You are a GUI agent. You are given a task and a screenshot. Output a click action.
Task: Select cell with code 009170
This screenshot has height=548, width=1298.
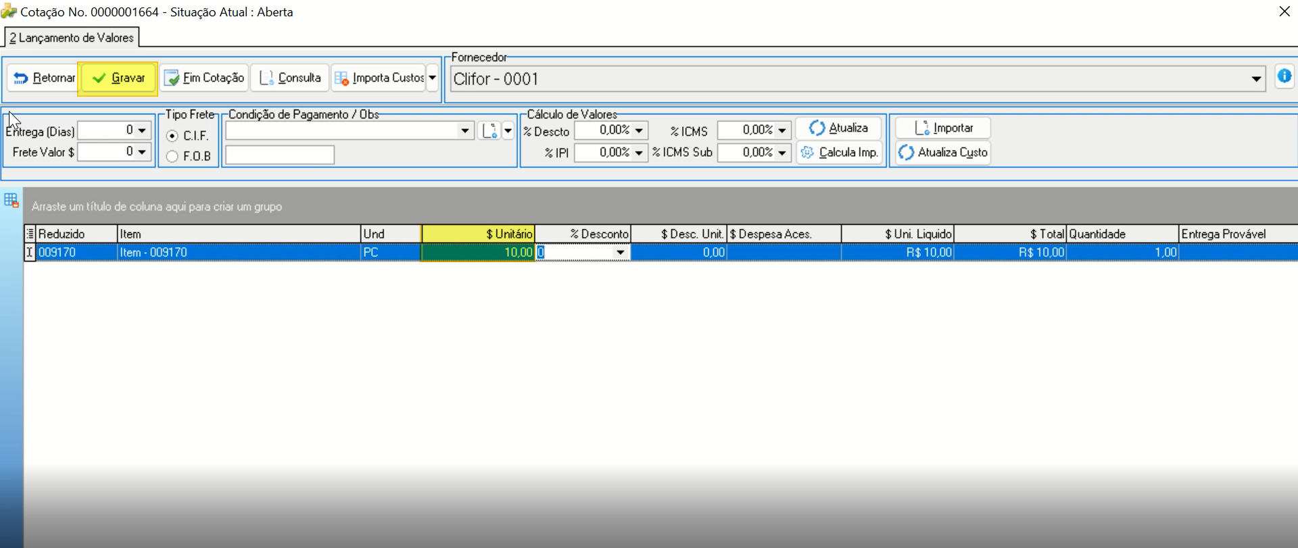pos(76,252)
